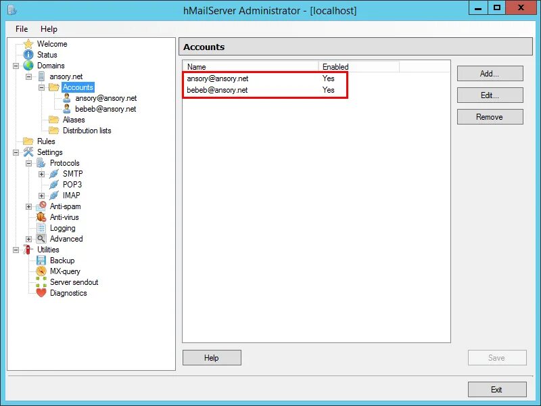This screenshot has height=406, width=541.
Task: Click the Protocols icon
Action: tap(41, 163)
